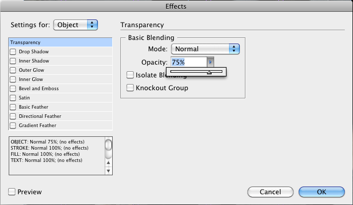Expand the blending Mode dropdown

[x=205, y=49]
